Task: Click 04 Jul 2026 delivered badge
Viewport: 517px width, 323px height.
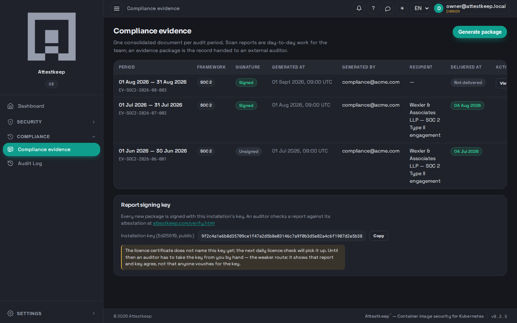Action: (x=466, y=151)
